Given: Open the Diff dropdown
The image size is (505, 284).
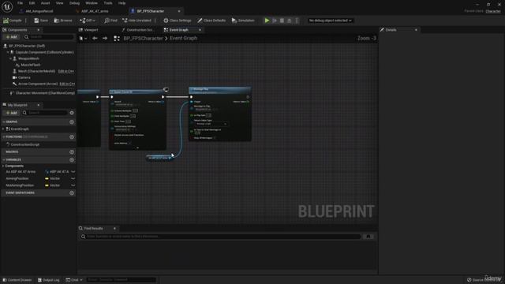Looking at the screenshot, I should pyautogui.click(x=88, y=21).
